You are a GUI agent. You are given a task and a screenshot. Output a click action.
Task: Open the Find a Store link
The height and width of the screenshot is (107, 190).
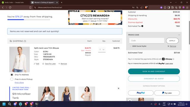pos(19,83)
